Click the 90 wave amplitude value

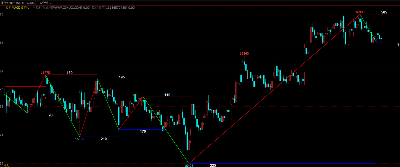[x=51, y=115]
